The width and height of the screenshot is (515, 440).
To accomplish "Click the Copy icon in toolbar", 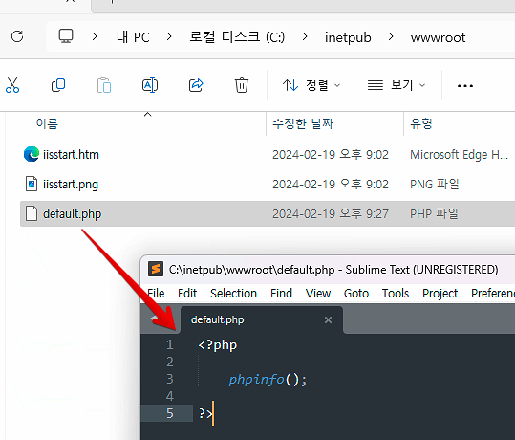I will pos(58,85).
